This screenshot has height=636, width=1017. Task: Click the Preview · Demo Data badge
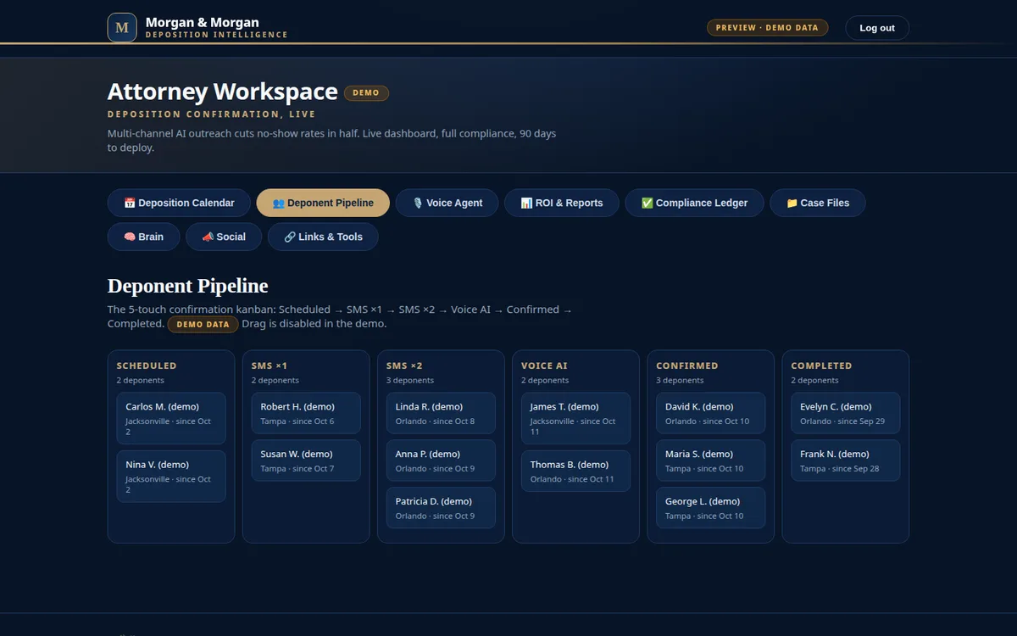767,28
